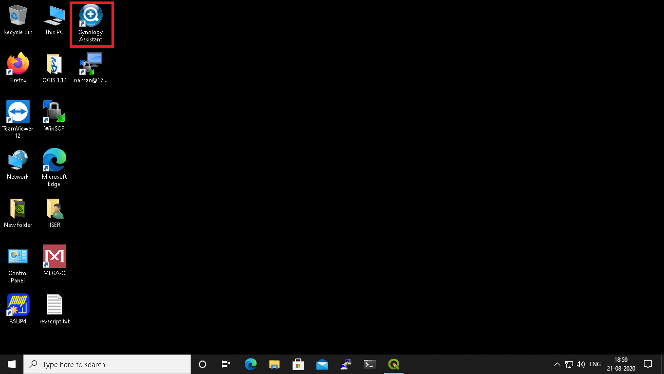Select the MEGA-X desktop shortcut
Viewport: 664px width, 374px height.
tap(54, 261)
